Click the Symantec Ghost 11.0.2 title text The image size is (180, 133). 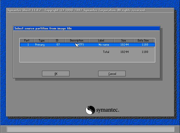[24, 10]
